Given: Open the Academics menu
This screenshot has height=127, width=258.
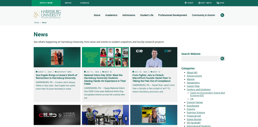Looking at the screenshot, I should click(x=111, y=15).
